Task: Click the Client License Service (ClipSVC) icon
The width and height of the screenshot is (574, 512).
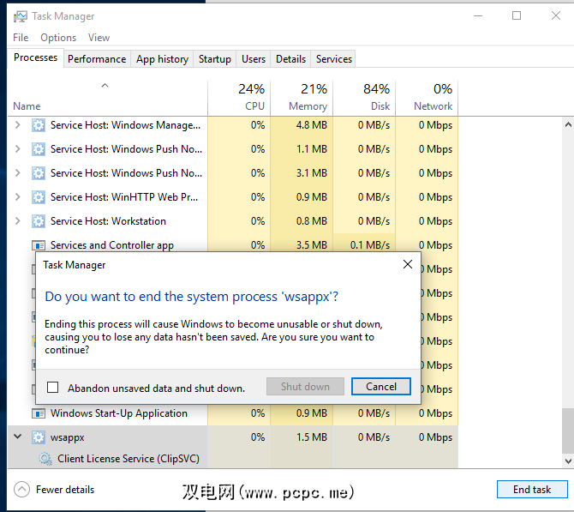Action: click(45, 459)
